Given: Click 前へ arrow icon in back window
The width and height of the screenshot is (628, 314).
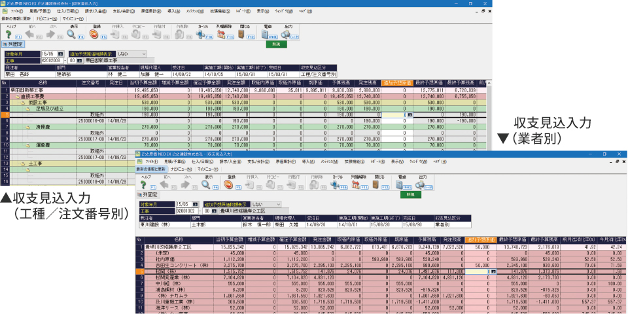Looking at the screenshot, I should coord(30,35).
